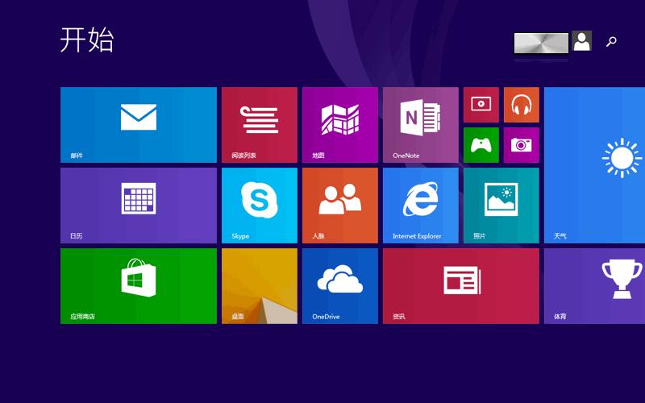Screen dimensions: 645x403
Task: Open the People (人脉) tile
Action: 340,206
